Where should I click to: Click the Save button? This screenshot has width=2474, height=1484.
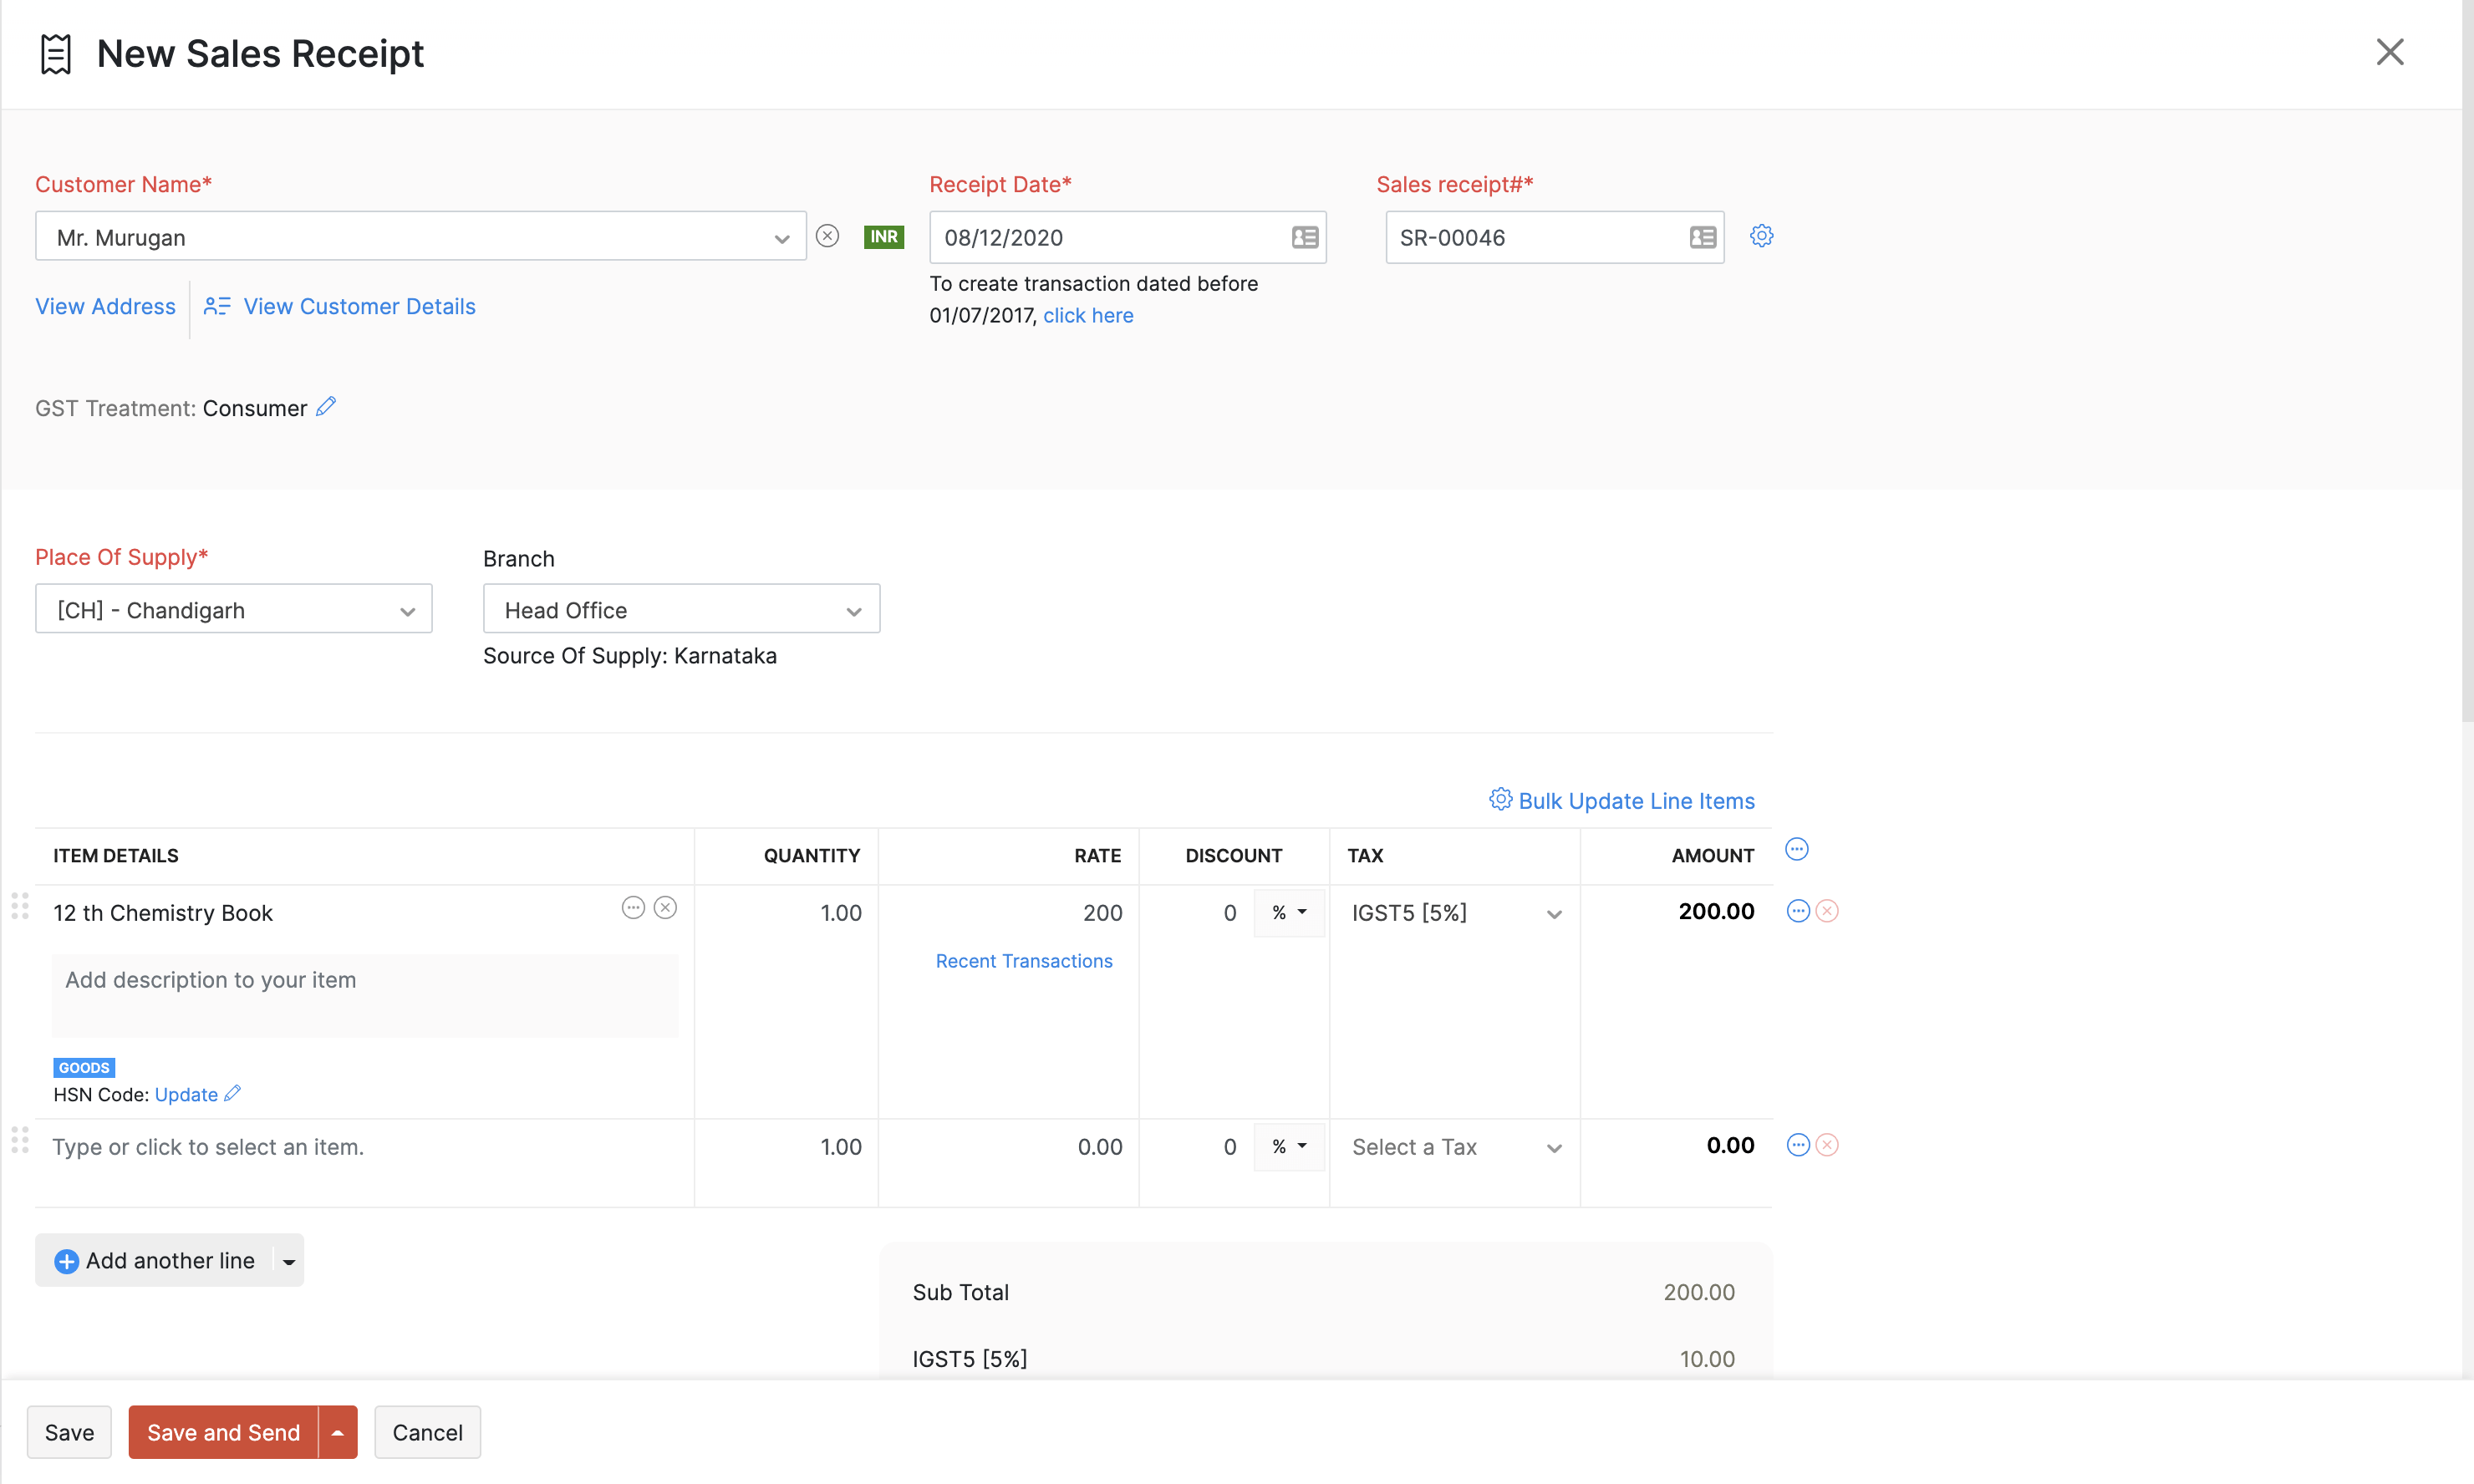tap(69, 1432)
